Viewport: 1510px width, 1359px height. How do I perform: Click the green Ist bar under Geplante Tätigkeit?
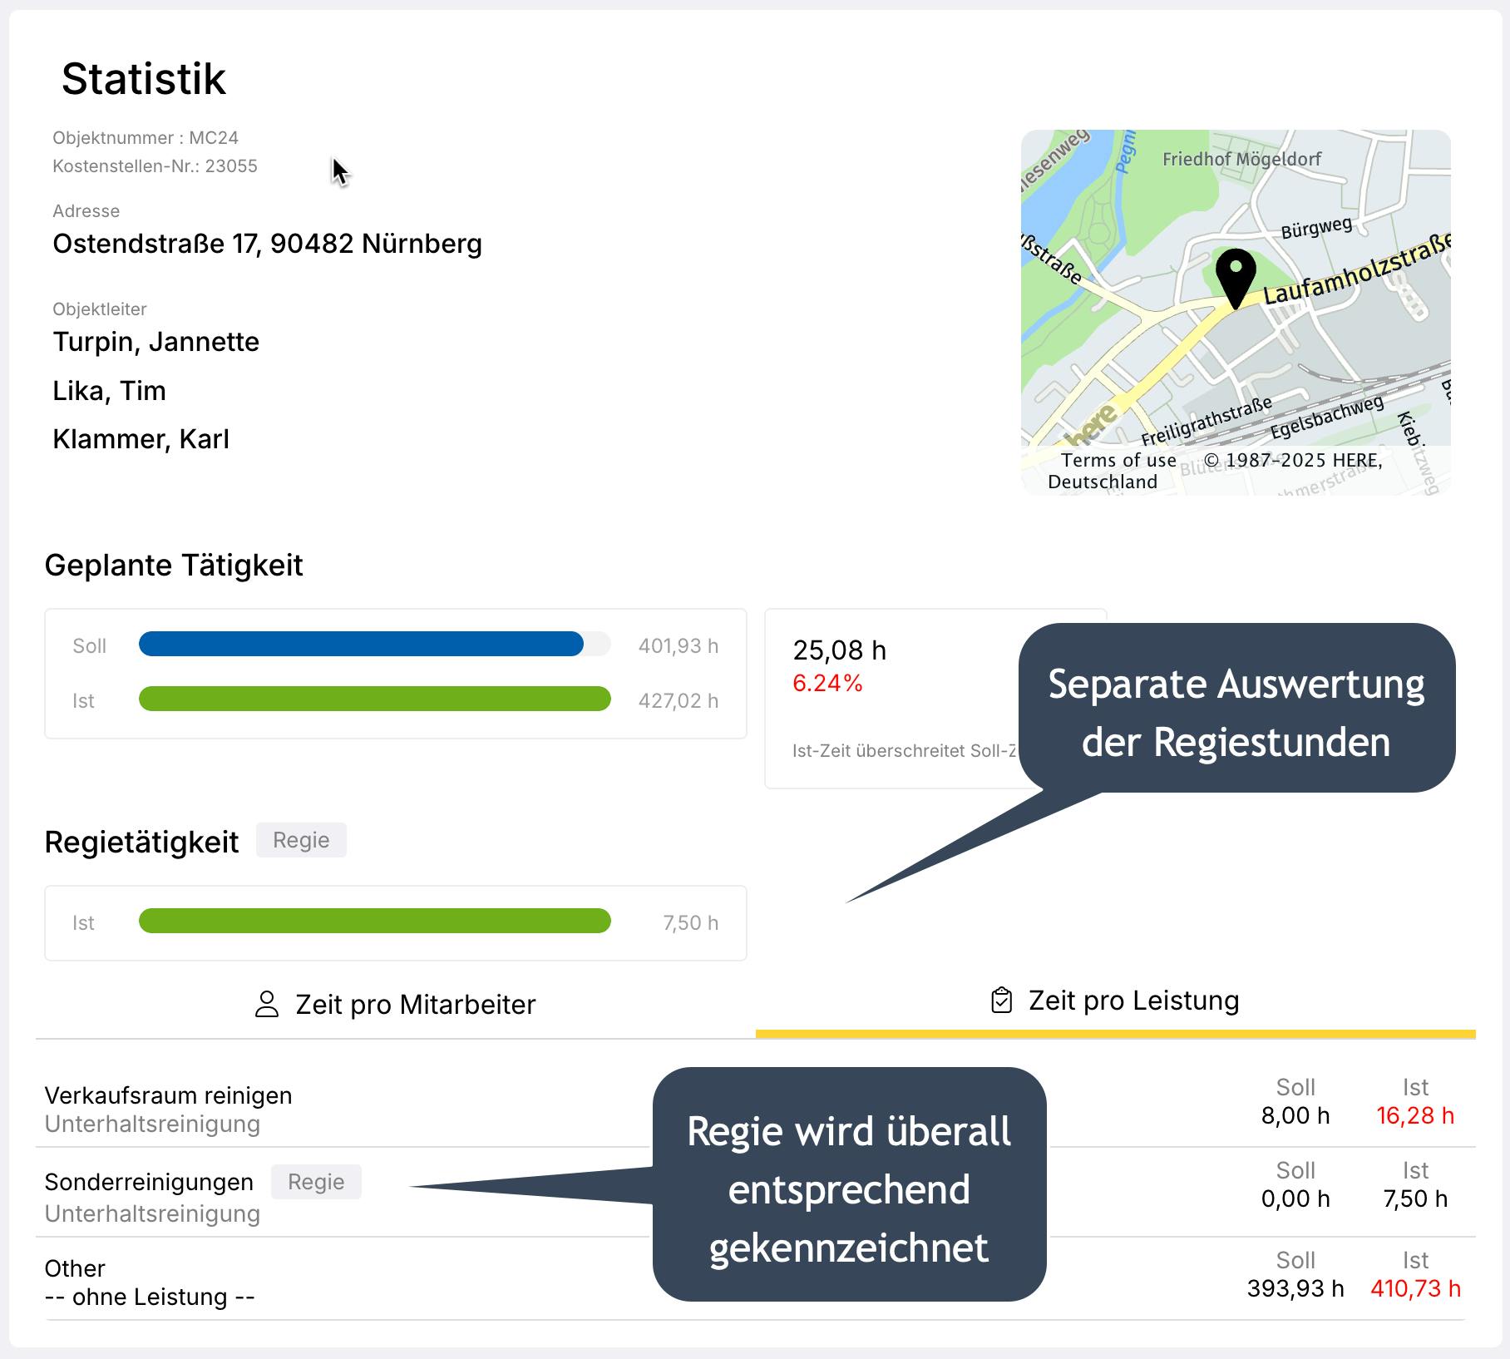[374, 699]
